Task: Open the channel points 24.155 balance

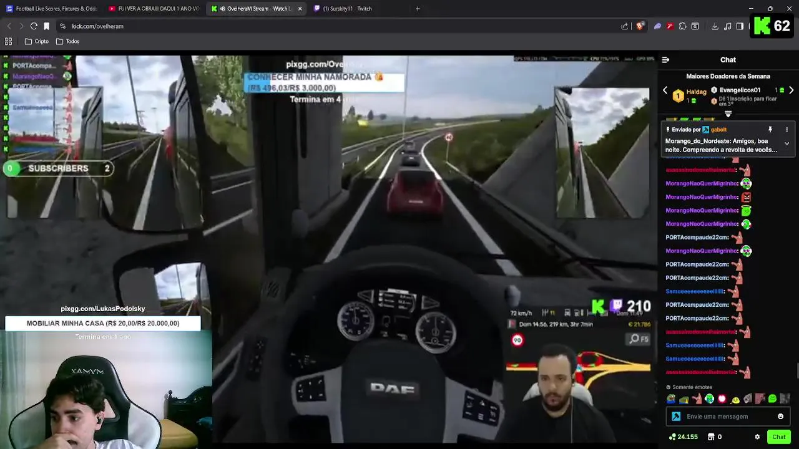Action: point(683,437)
